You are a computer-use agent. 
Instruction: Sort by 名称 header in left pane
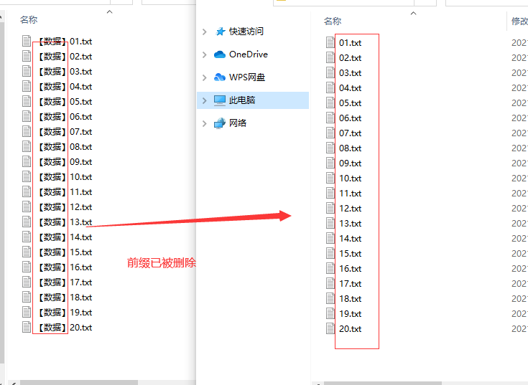[x=29, y=20]
